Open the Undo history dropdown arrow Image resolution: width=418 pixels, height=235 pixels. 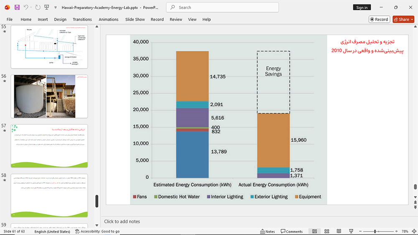[x=31, y=8]
